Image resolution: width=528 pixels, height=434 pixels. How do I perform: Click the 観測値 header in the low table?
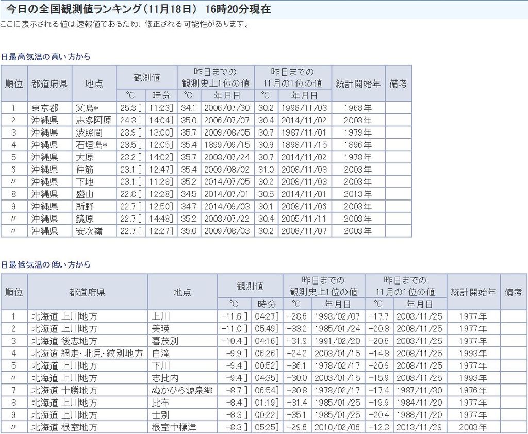(x=250, y=286)
